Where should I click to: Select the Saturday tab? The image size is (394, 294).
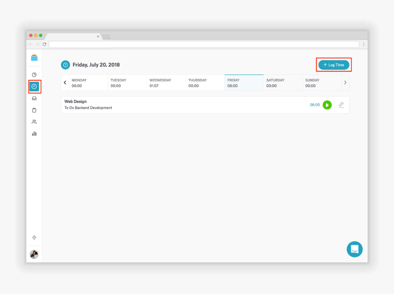(283, 83)
